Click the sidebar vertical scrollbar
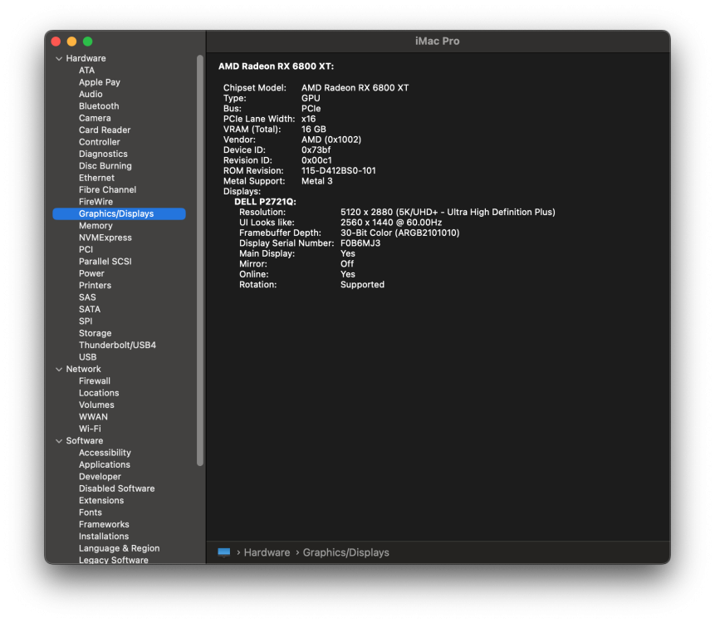 coord(200,261)
